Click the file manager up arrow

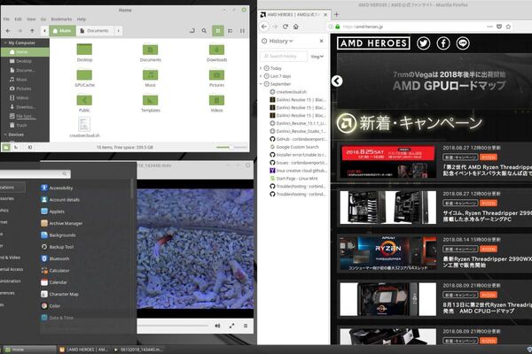coord(32,31)
